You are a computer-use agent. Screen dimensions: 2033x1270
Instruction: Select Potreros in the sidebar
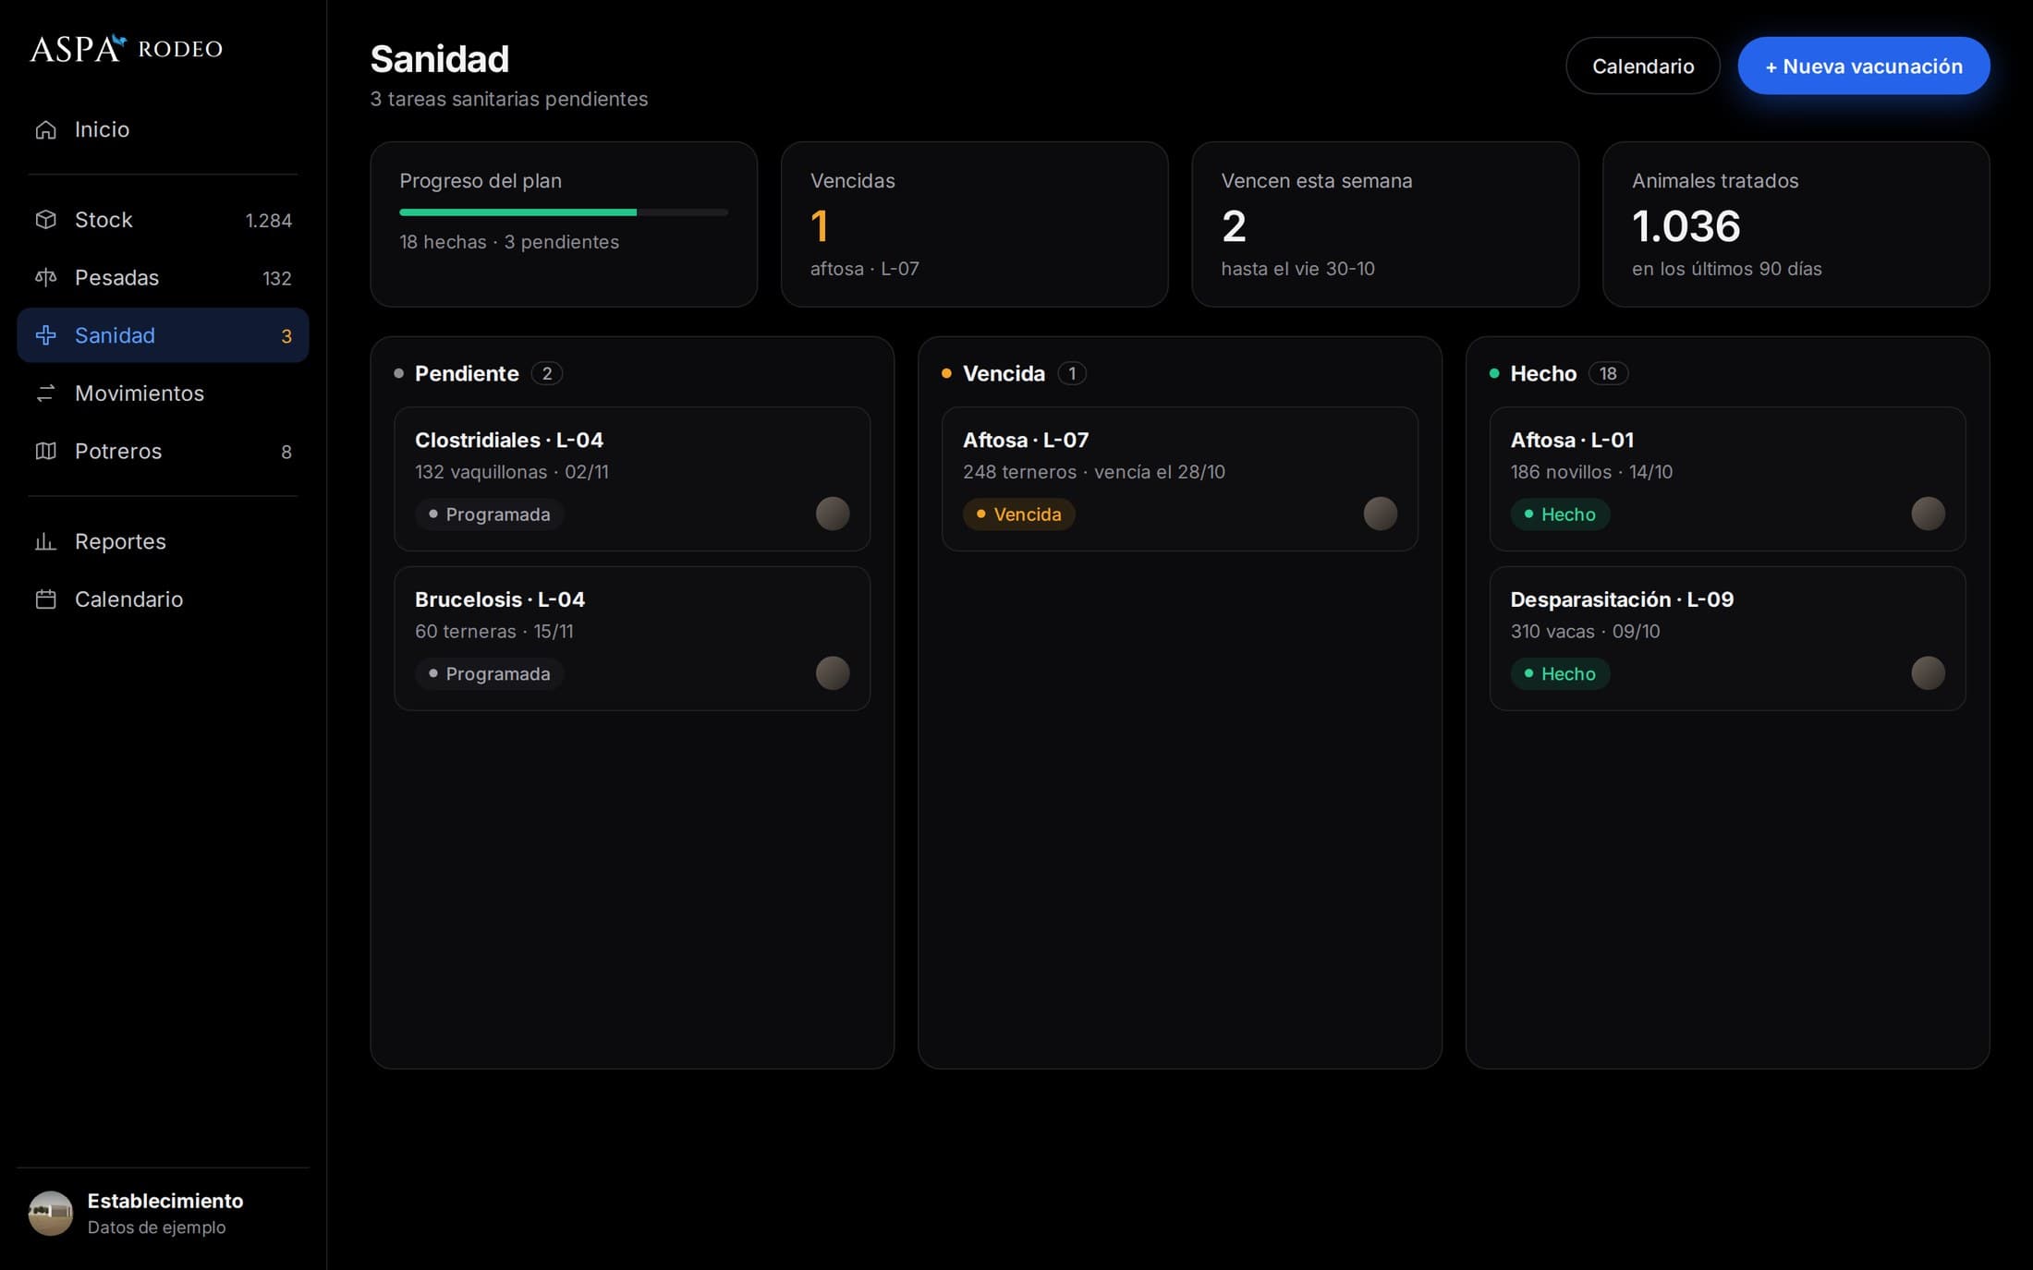click(x=163, y=451)
